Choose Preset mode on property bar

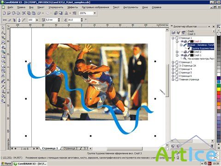tap(5, 20)
